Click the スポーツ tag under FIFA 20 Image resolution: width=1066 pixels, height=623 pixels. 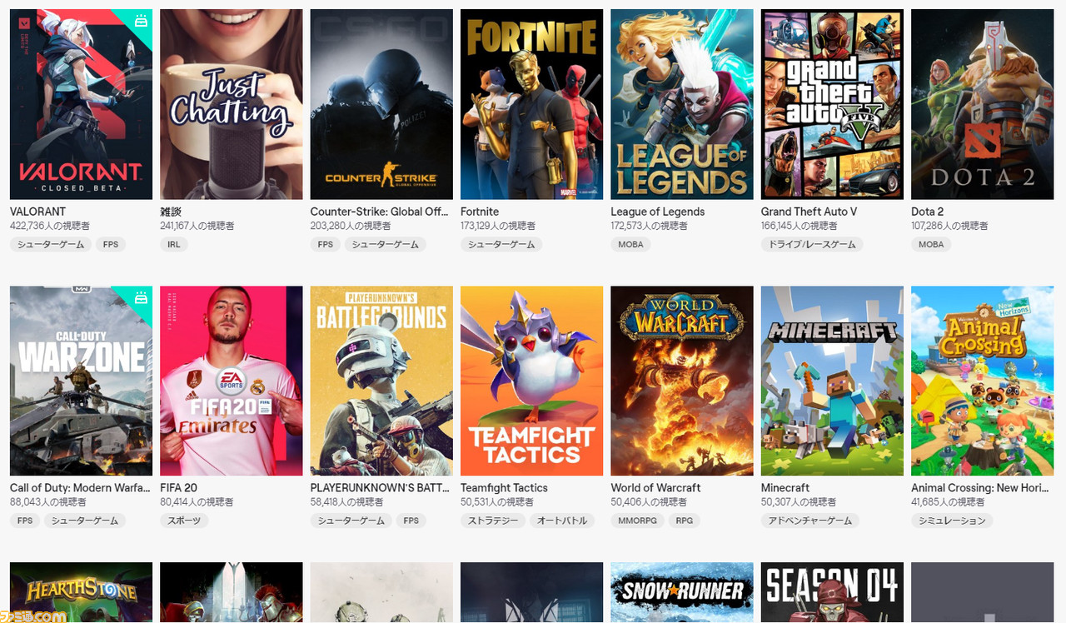point(184,521)
